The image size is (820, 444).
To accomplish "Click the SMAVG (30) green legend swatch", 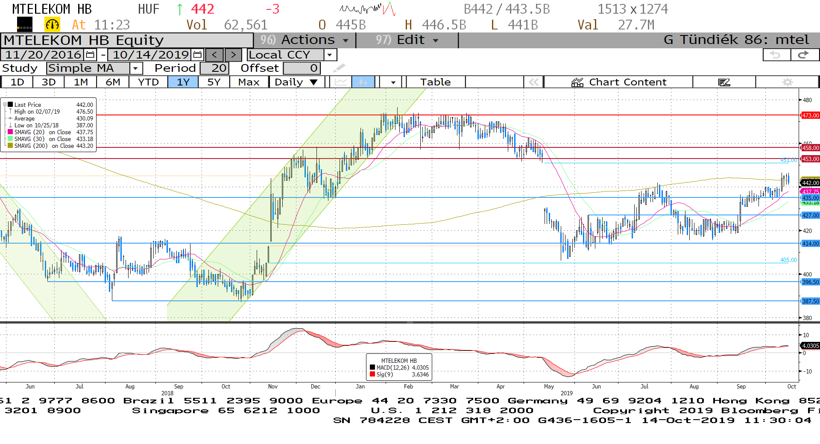I will [x=10, y=139].
